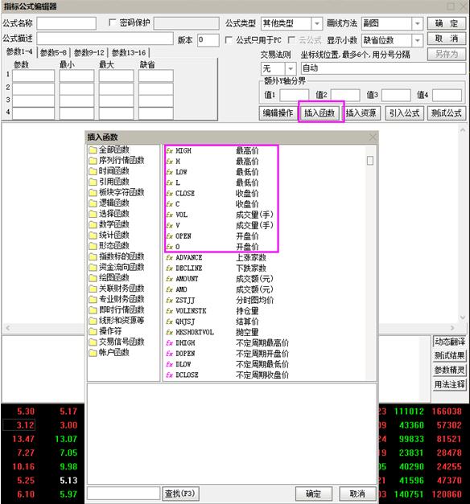
Task: Expand the 交易法则 dropdown
Action: (291, 68)
